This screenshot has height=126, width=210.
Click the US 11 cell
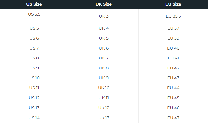(x=34, y=88)
